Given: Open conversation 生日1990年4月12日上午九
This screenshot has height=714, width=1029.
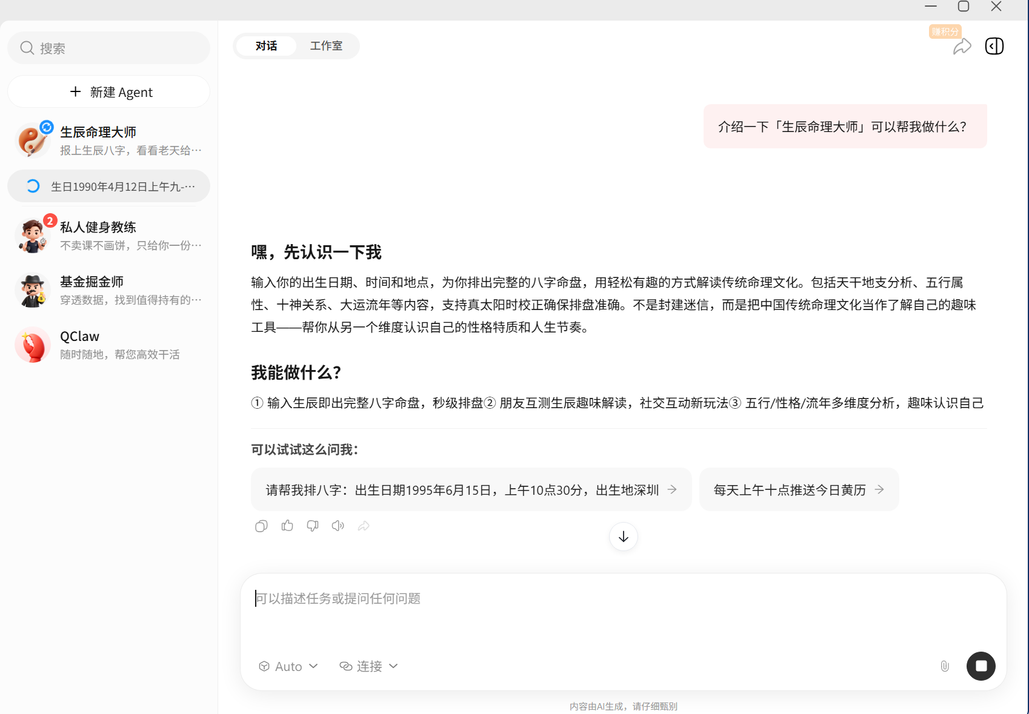Looking at the screenshot, I should (109, 186).
